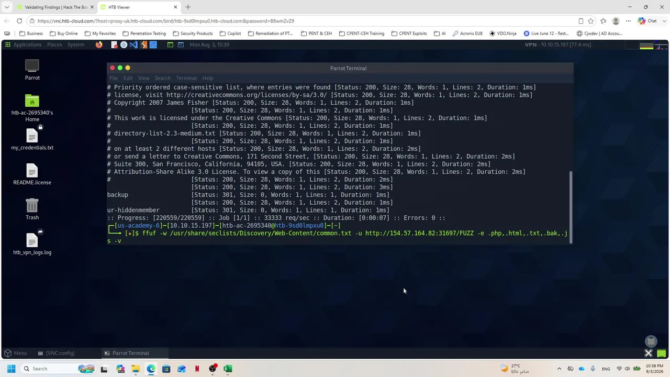Open the Applications menu
670x377 pixels.
(27, 45)
